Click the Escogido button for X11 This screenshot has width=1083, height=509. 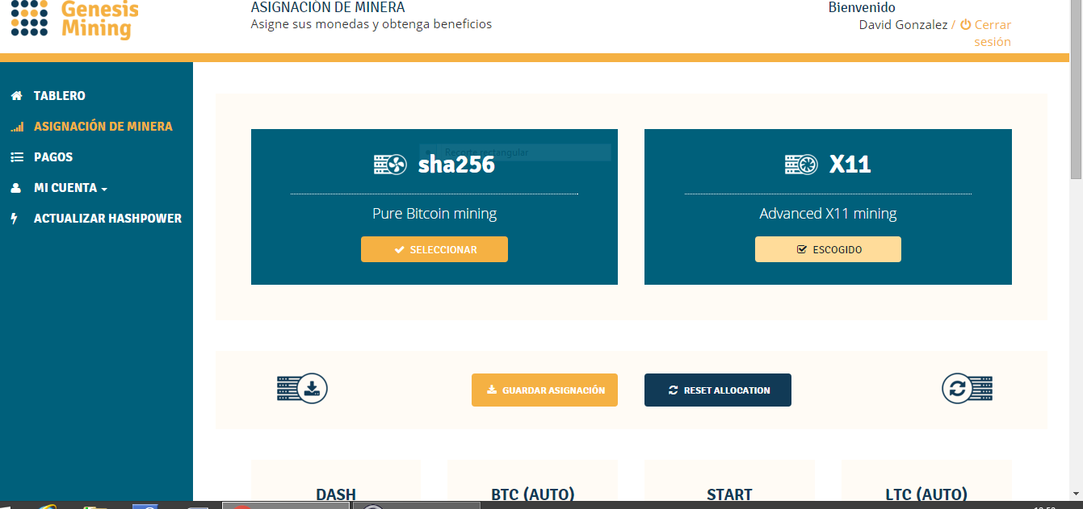(828, 249)
